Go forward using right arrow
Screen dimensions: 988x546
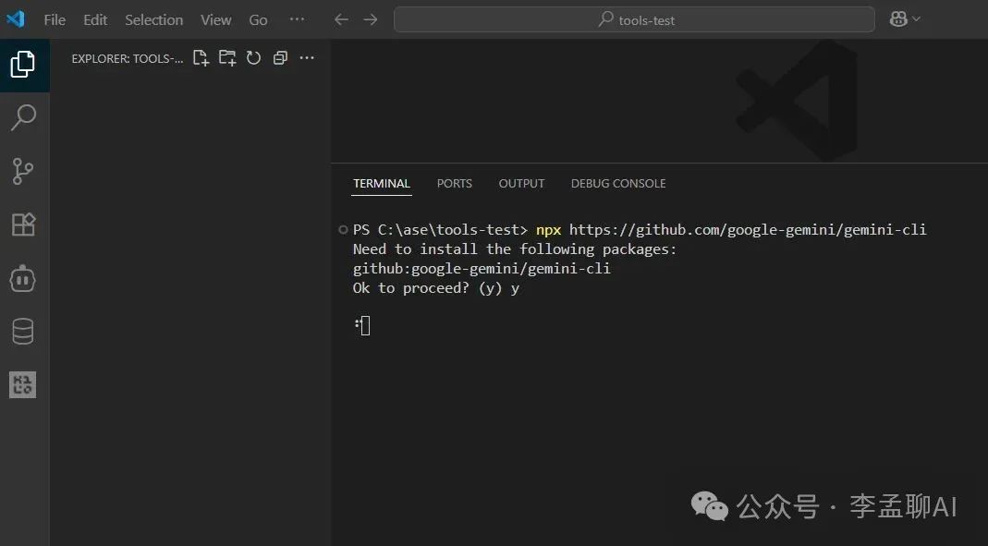(x=371, y=19)
